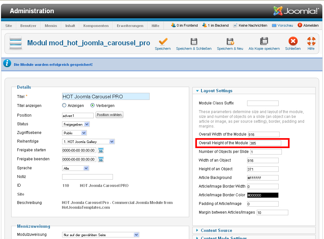Open calendar for Freigabe beenden
The height and width of the screenshot is (239, 324).
[x=101, y=160]
